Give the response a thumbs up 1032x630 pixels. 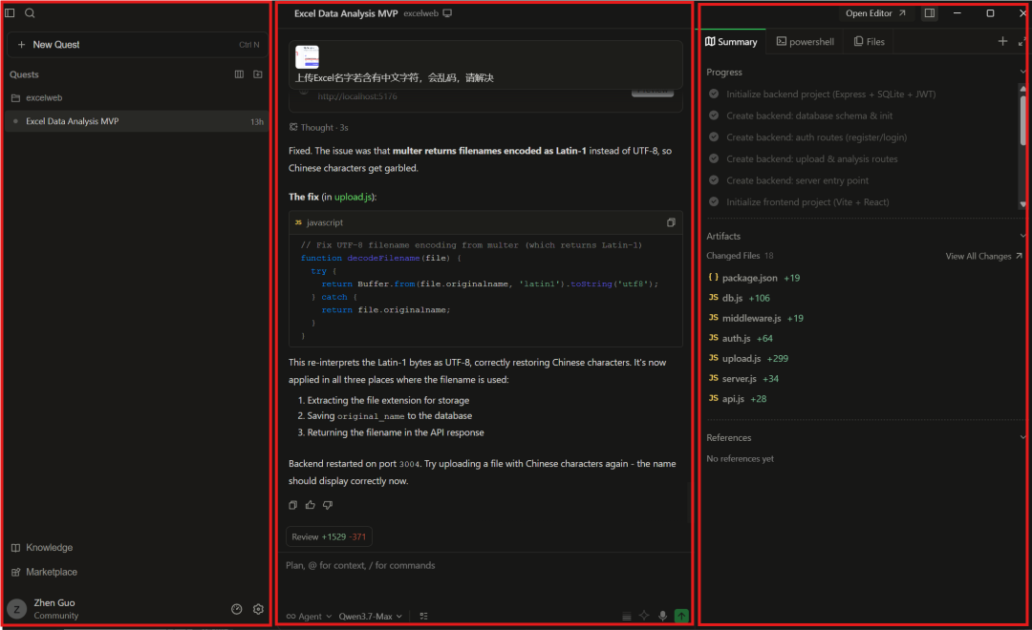(x=310, y=505)
